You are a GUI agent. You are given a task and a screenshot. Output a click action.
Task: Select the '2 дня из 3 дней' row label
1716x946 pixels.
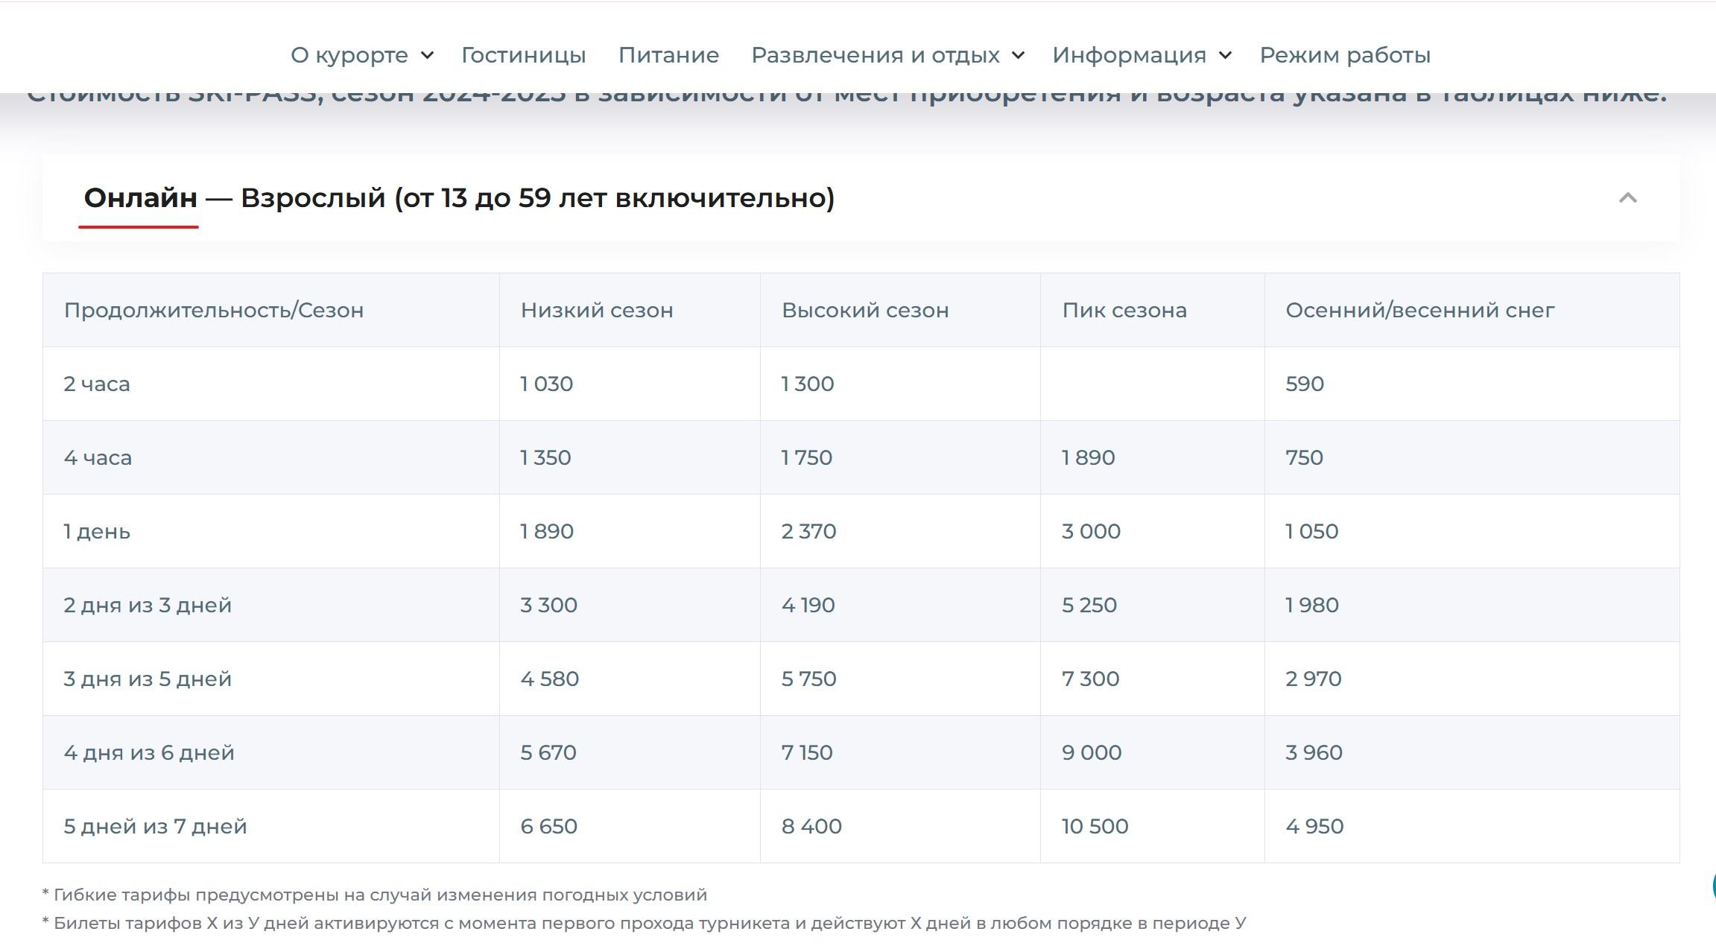click(x=148, y=605)
